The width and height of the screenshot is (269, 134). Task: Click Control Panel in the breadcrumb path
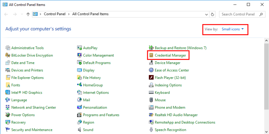click(x=55, y=14)
